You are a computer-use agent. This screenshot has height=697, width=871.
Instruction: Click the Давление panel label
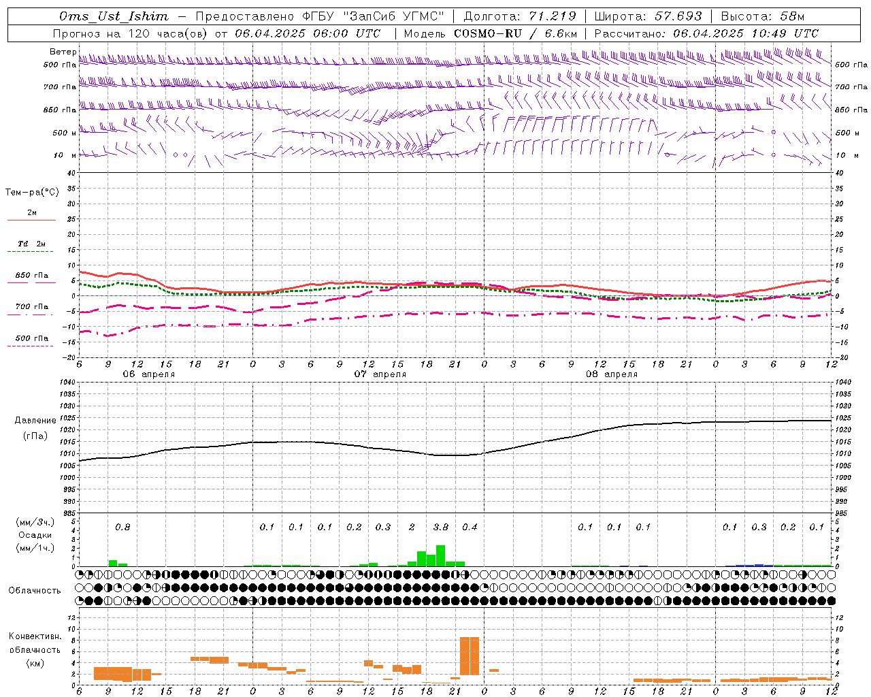click(35, 421)
